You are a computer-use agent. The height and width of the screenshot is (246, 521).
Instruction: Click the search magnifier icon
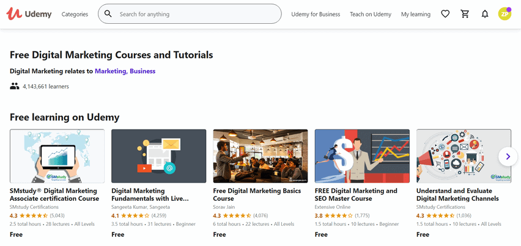(108, 14)
